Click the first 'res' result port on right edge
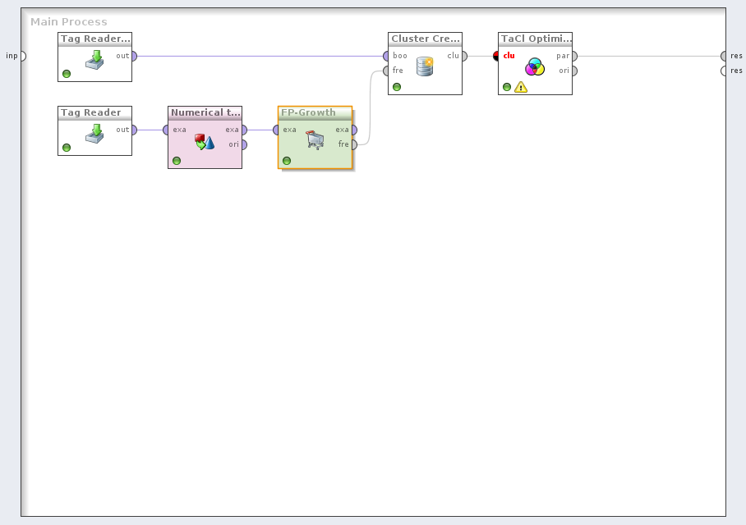 724,56
